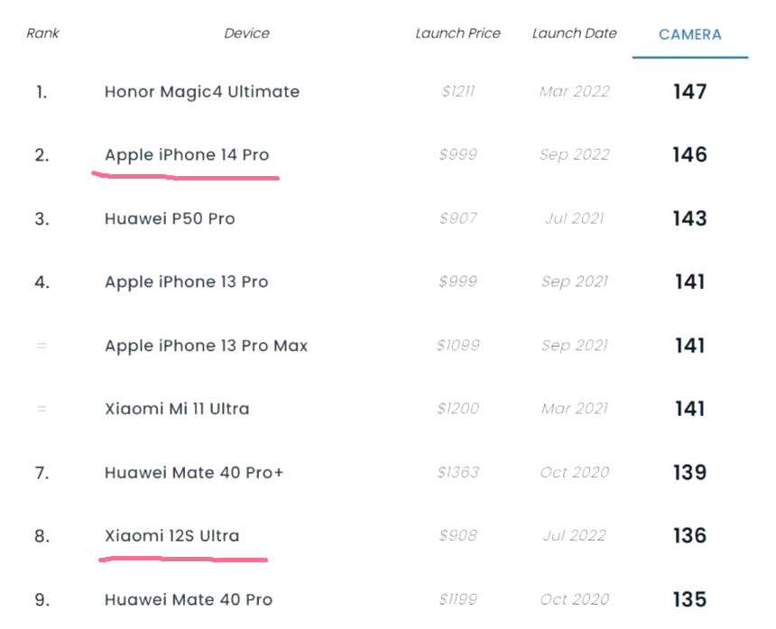Open the Apple iPhone 14 Pro link
The height and width of the screenshot is (629, 776).
click(x=187, y=155)
